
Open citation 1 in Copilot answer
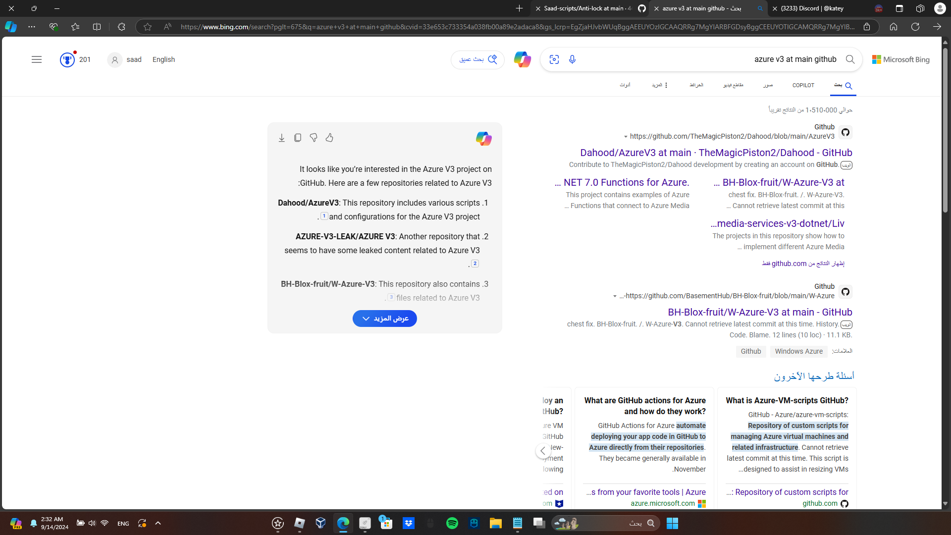[x=324, y=216]
